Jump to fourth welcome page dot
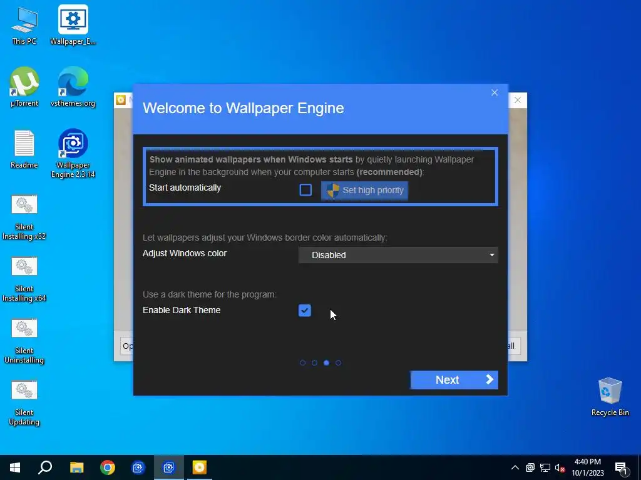This screenshot has width=641, height=480. tap(338, 363)
